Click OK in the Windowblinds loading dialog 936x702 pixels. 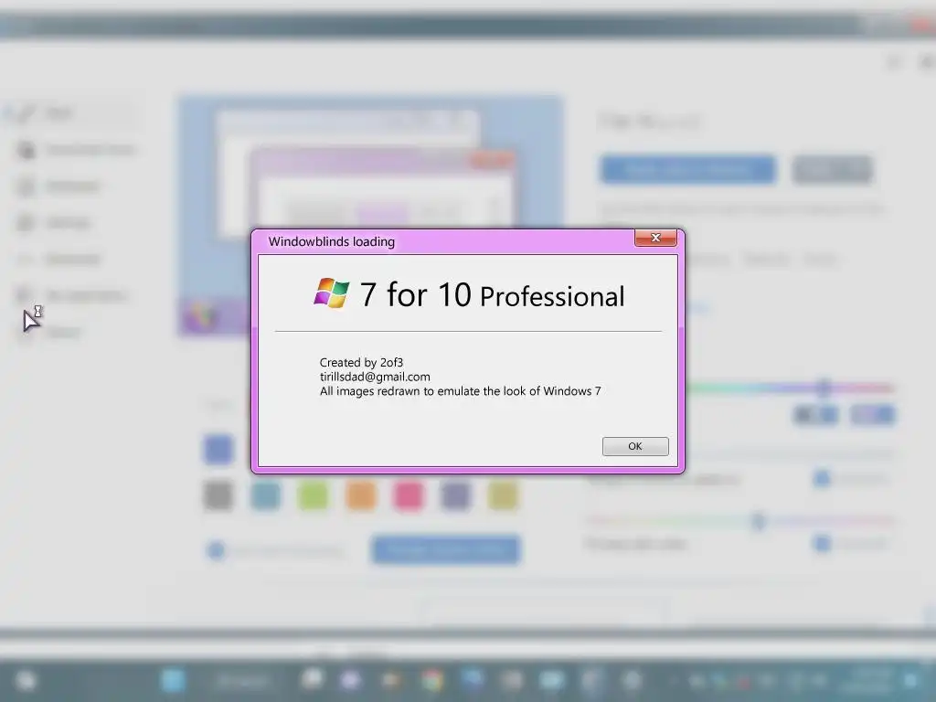click(x=635, y=446)
